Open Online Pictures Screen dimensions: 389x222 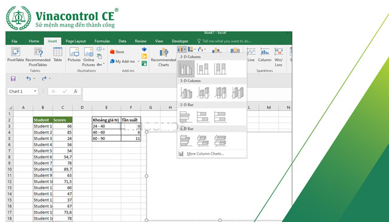[x=89, y=57]
